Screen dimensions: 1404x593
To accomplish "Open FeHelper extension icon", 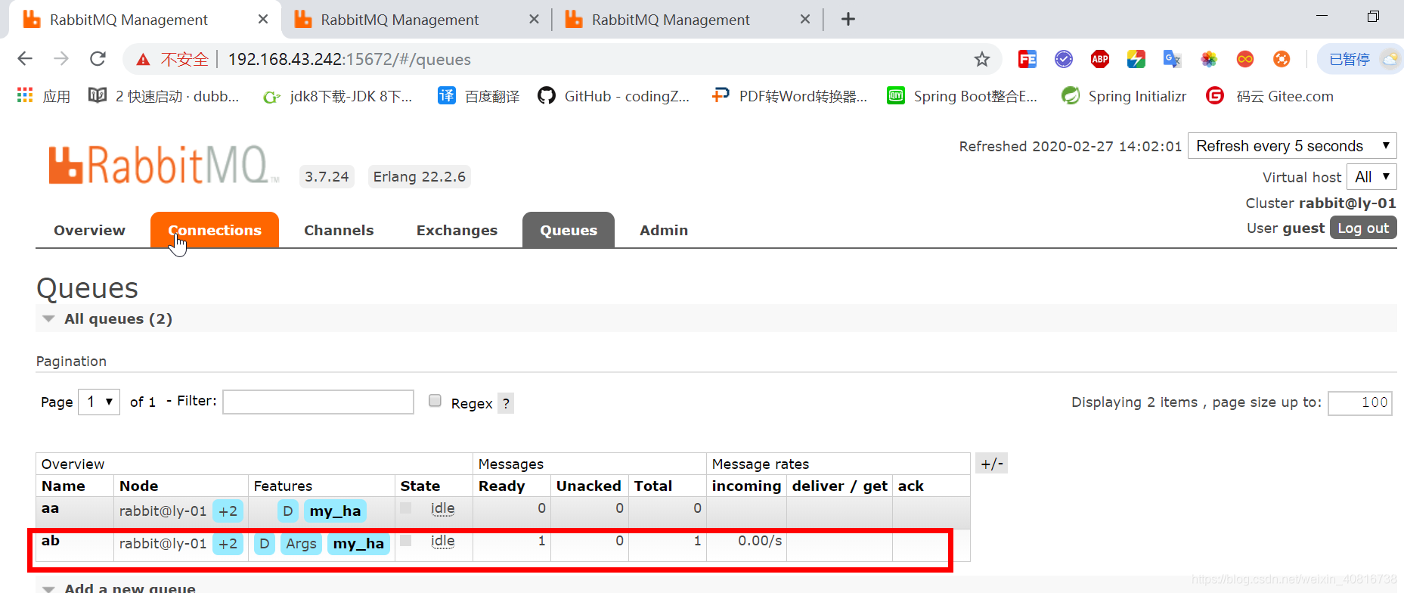I will pyautogui.click(x=1027, y=59).
